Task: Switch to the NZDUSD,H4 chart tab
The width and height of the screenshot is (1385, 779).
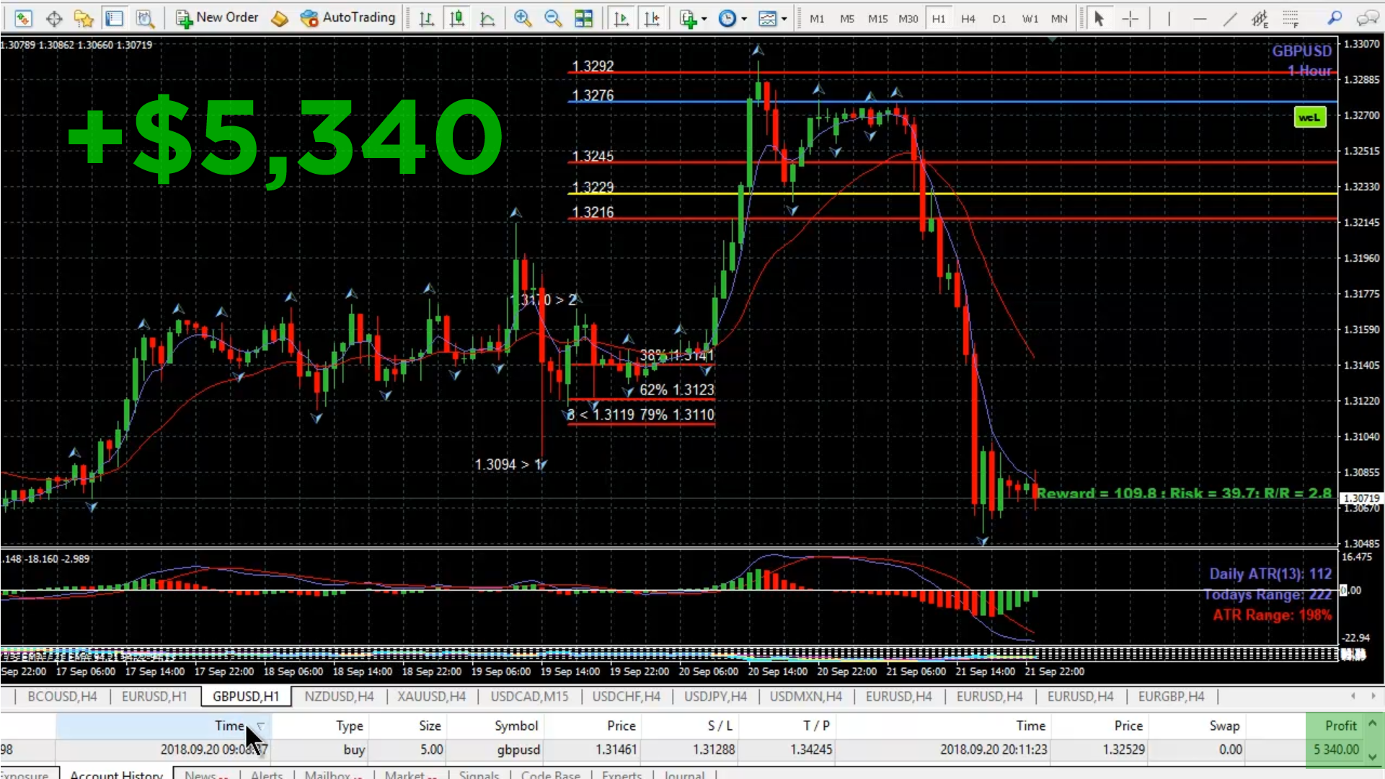Action: click(x=339, y=696)
